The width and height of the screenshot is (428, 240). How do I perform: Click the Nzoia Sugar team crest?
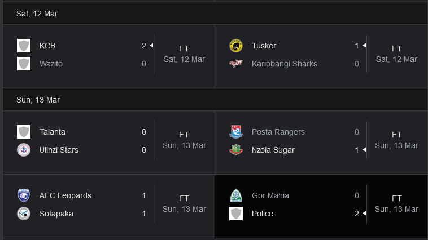[x=236, y=150]
